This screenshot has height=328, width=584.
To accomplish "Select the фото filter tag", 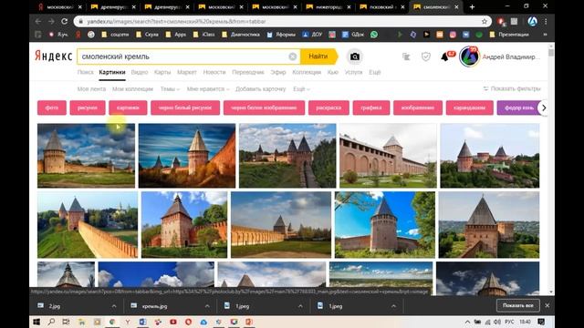I will click(x=52, y=108).
